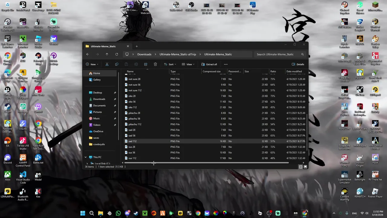Click Windows Start button on taskbar
This screenshot has height=218, width=387.
[x=83, y=213]
